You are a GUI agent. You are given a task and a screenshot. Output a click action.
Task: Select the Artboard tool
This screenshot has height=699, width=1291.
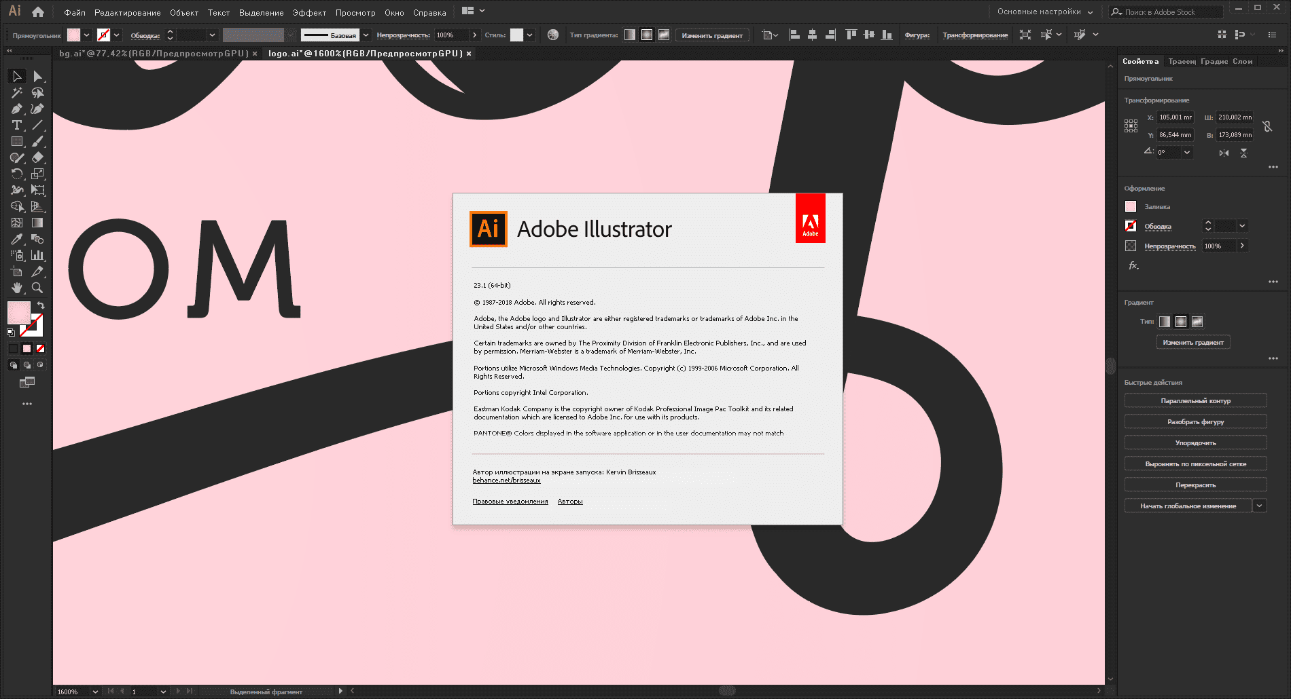17,271
